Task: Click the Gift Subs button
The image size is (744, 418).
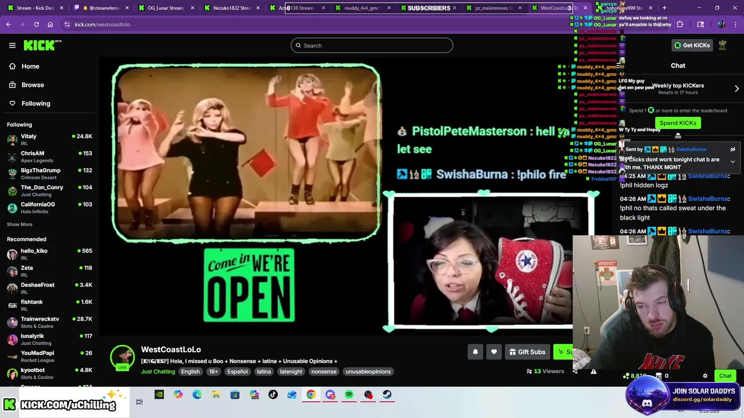Action: pos(527,352)
